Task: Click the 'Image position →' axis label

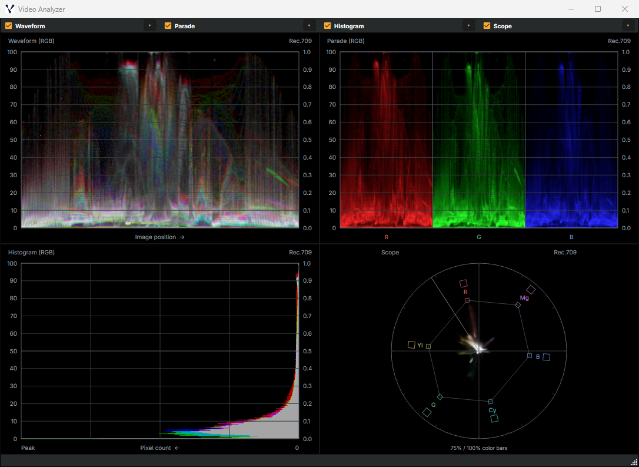Action: 160,237
